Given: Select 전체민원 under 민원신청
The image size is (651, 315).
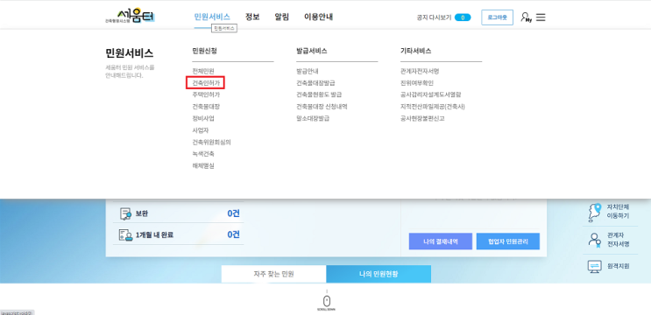Looking at the screenshot, I should point(203,71).
